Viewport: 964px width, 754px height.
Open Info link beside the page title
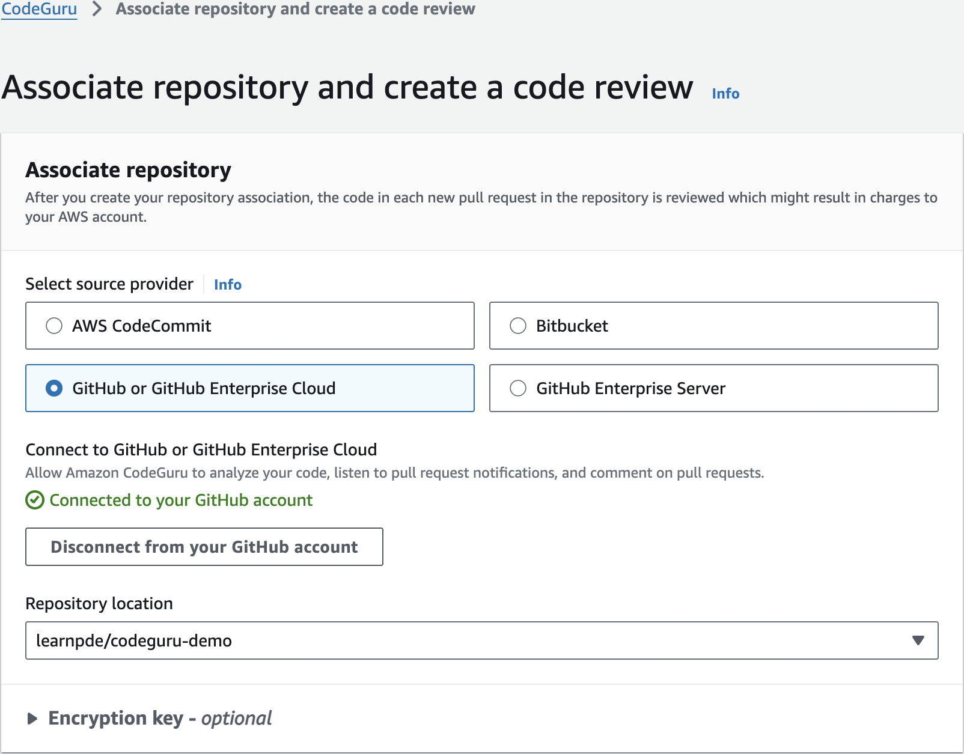[725, 94]
